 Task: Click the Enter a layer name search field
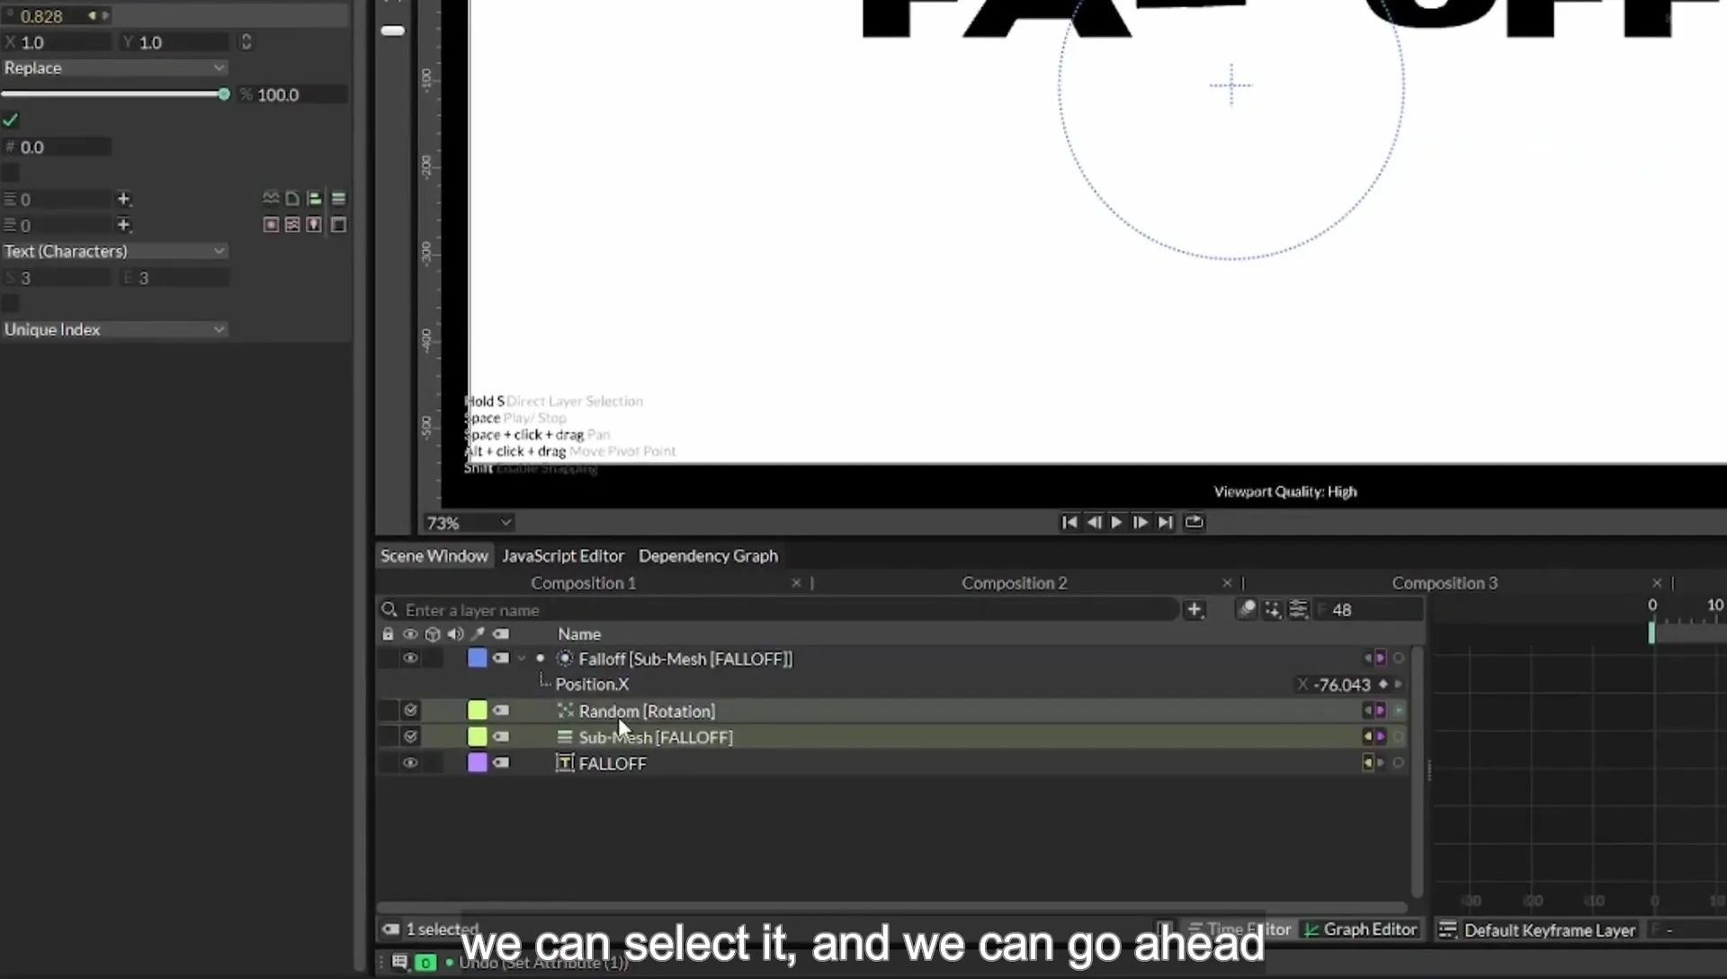click(778, 610)
